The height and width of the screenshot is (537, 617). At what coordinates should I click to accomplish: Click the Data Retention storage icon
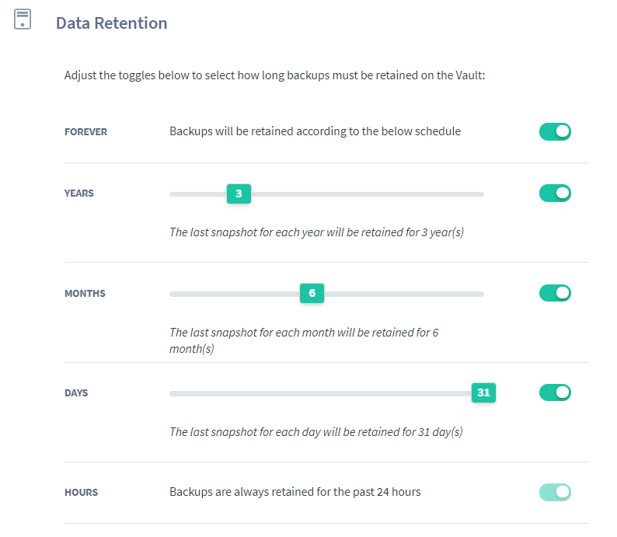pos(23,19)
